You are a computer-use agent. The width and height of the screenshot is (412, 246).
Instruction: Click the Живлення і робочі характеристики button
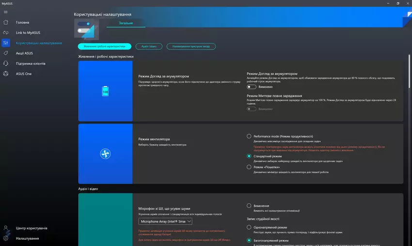point(105,46)
